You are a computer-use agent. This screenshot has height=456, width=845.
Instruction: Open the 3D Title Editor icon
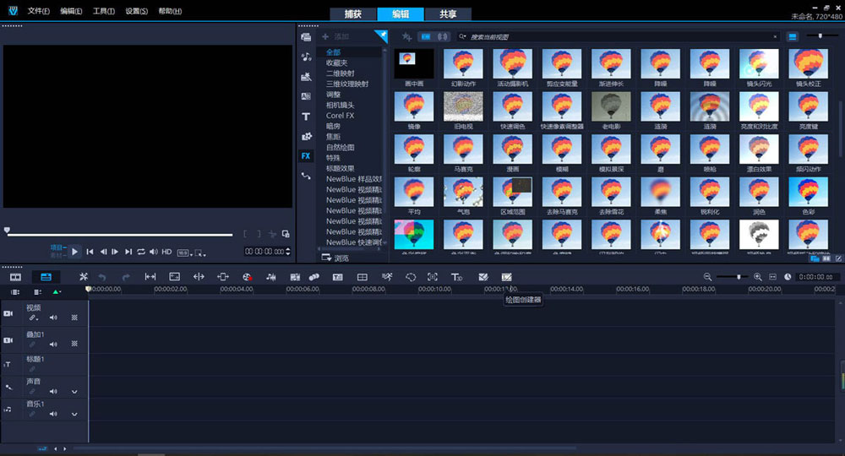point(456,277)
